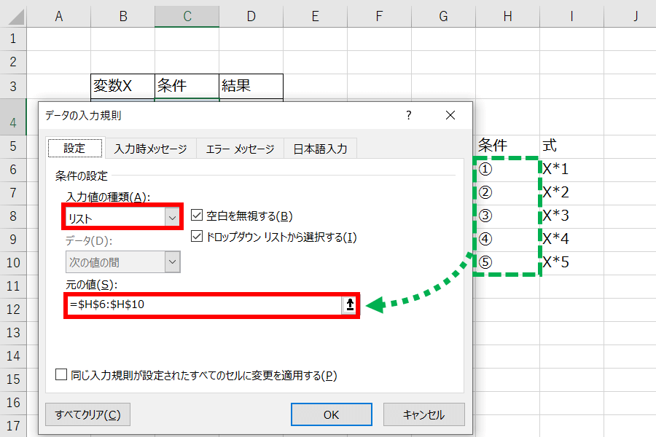The height and width of the screenshot is (437, 656).
Task: Select column C header
Action: pos(187,14)
